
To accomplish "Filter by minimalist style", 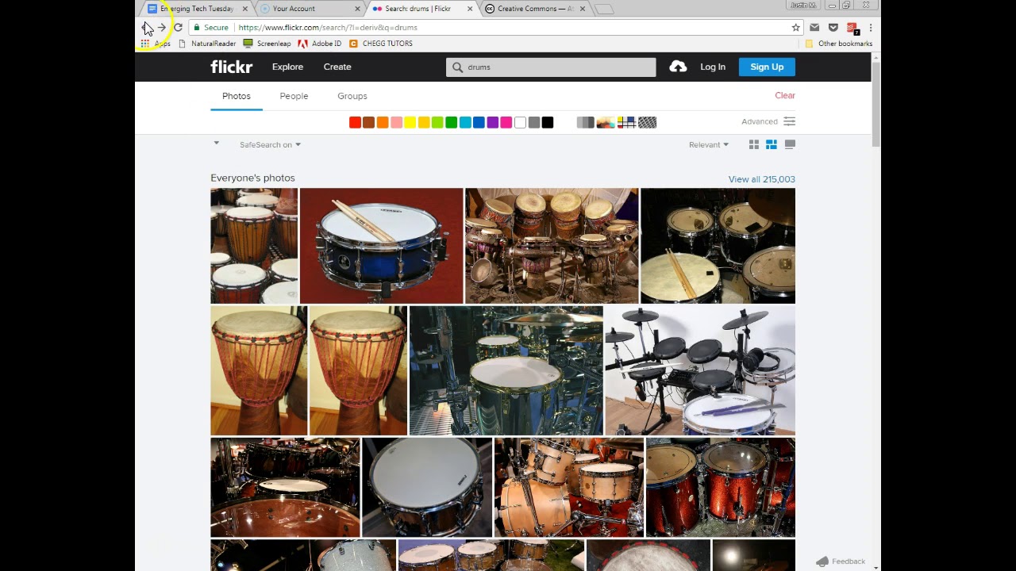I will pos(626,122).
